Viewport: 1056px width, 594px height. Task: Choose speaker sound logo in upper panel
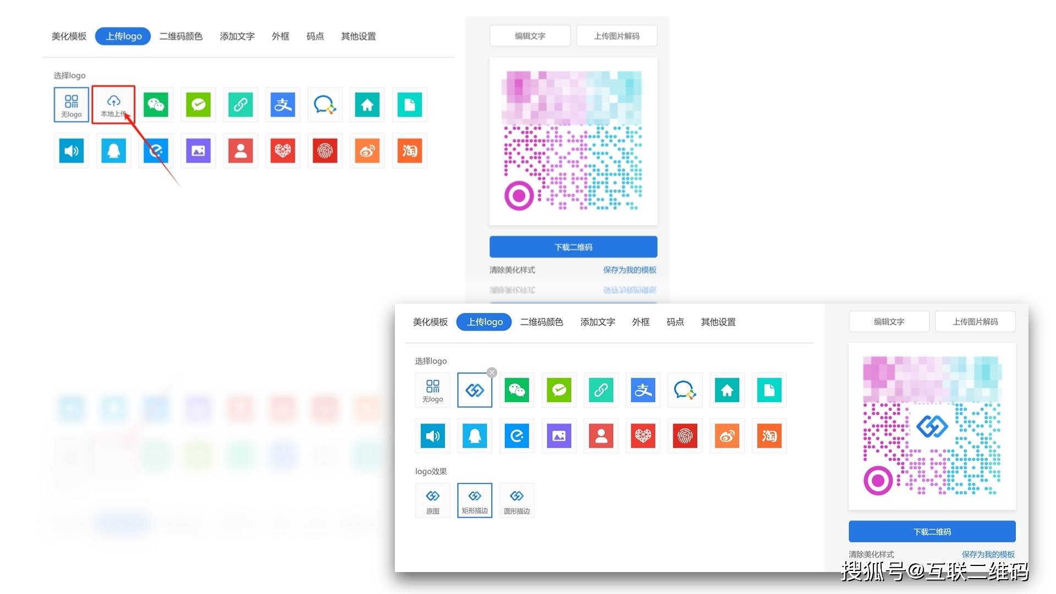coord(71,151)
